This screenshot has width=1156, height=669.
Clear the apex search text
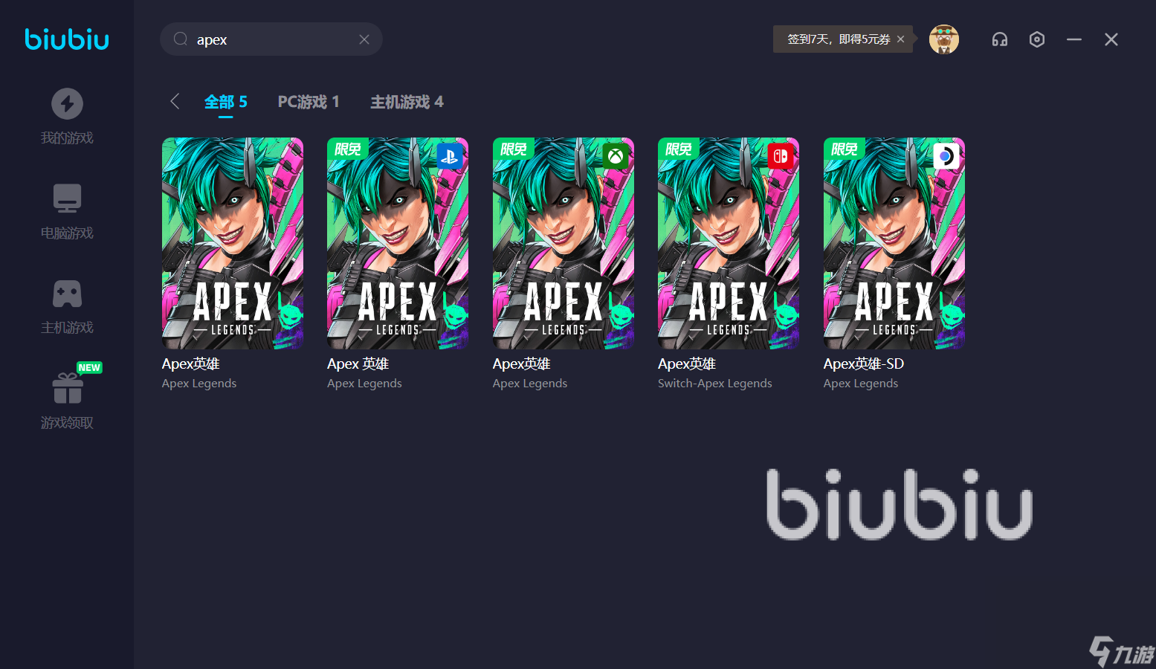coord(364,39)
